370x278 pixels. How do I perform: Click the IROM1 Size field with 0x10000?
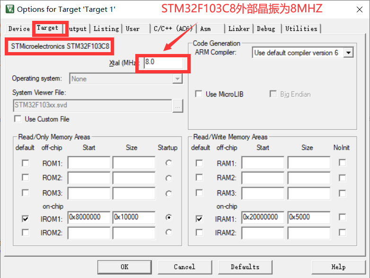pos(134,217)
